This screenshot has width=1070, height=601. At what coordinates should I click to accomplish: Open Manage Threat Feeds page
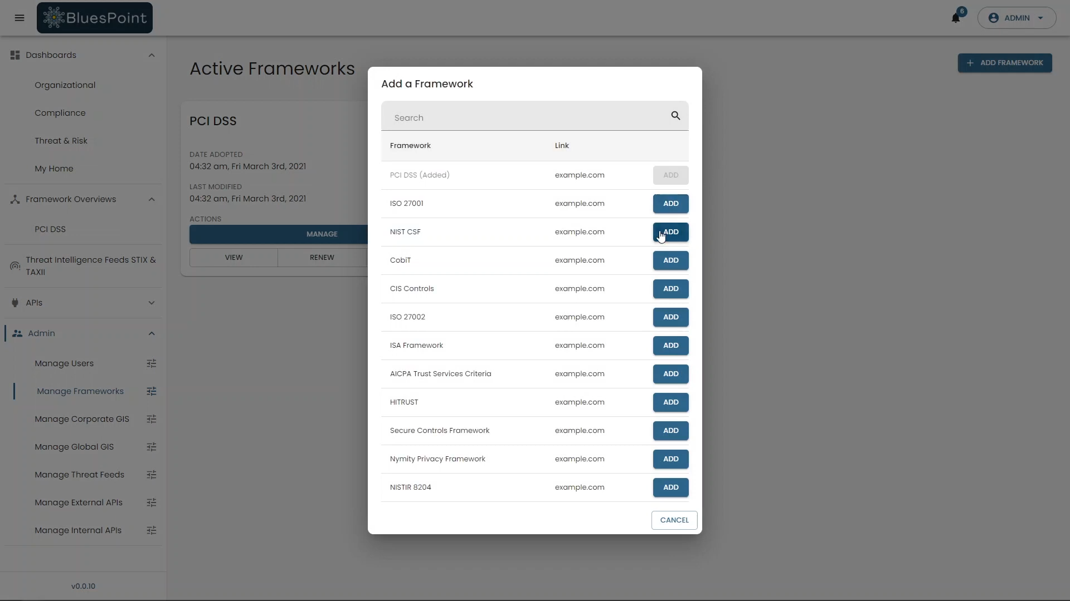[79, 475]
